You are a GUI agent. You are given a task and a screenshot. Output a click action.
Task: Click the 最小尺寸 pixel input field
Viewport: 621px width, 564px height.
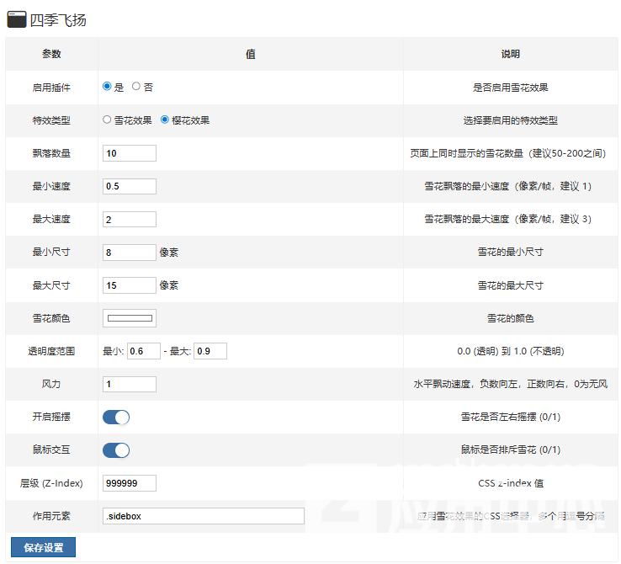[129, 252]
